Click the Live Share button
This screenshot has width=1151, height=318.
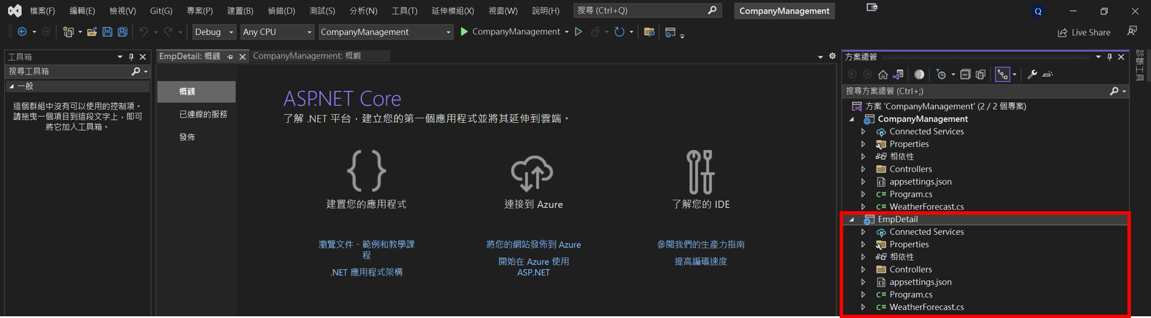tap(1084, 32)
